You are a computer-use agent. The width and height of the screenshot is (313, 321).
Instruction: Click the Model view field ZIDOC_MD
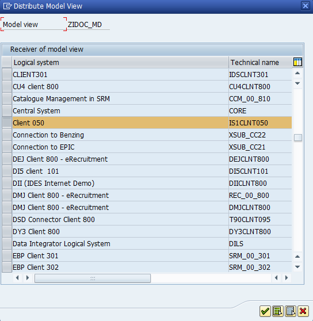[x=89, y=25]
